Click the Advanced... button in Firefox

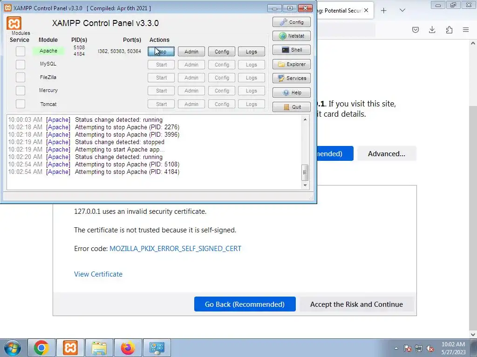tap(387, 153)
